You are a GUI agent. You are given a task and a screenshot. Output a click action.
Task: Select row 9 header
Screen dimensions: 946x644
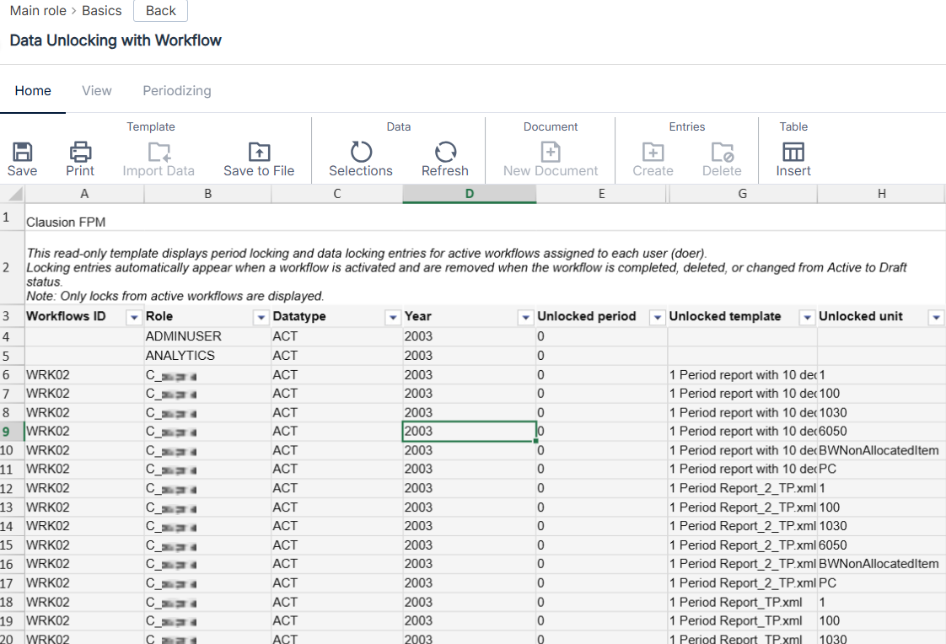12,432
